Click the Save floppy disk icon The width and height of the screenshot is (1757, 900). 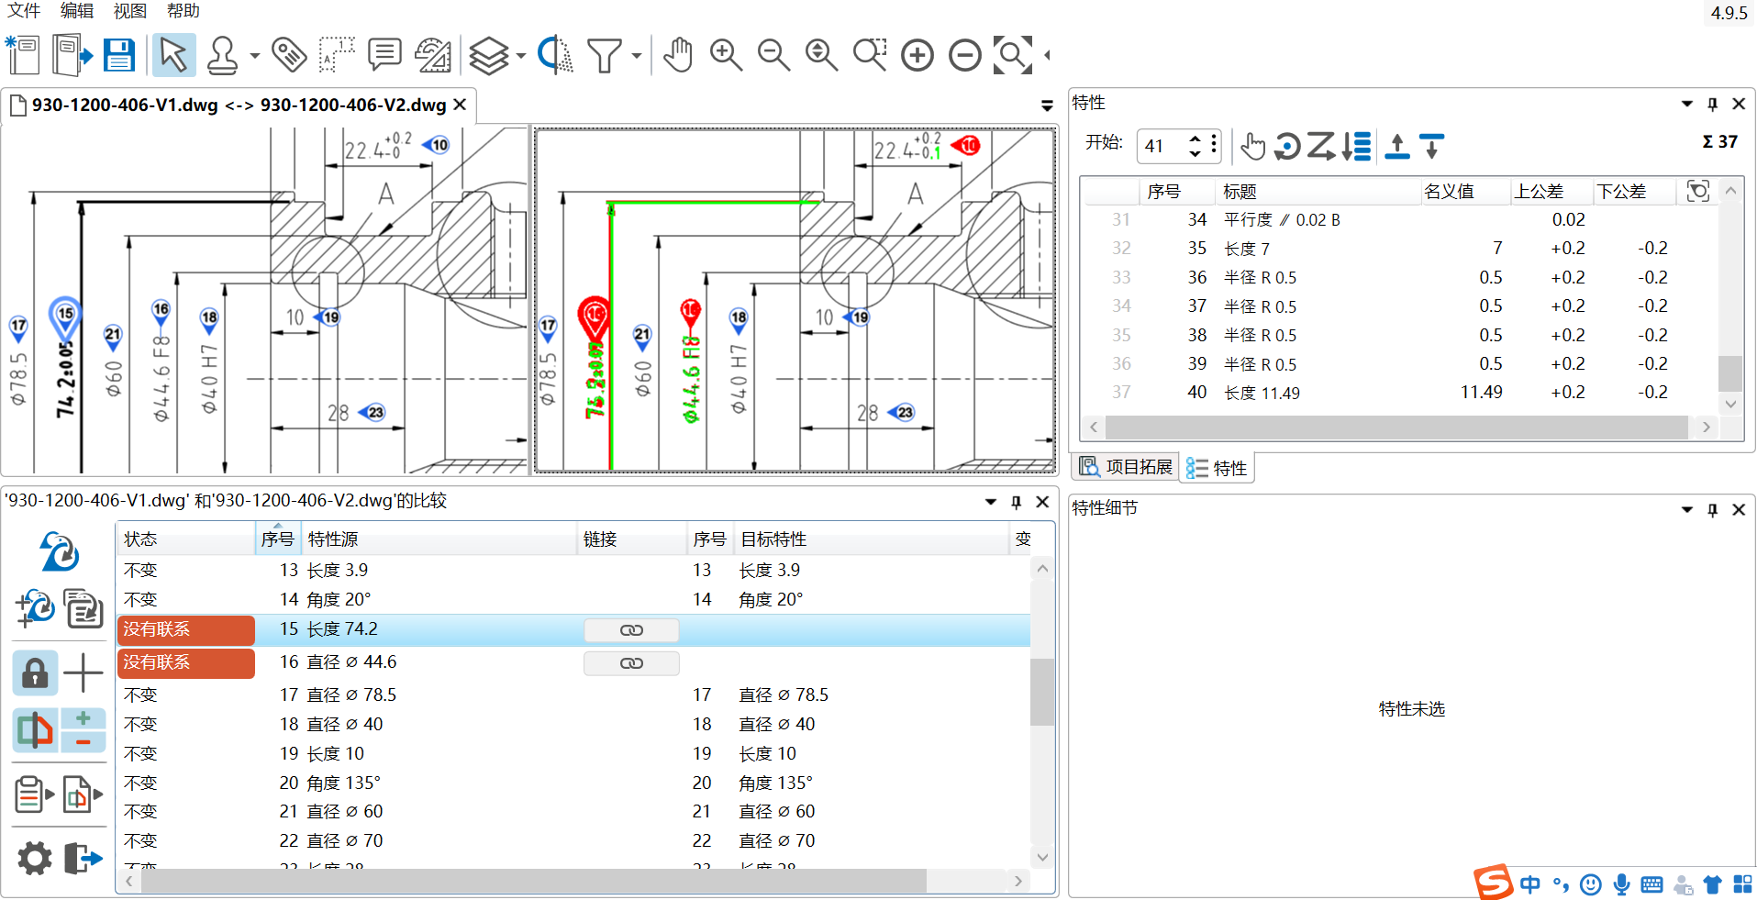(119, 56)
